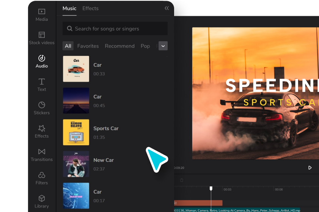Click the timeline playhead marker
The width and height of the screenshot is (319, 212).
point(211,189)
